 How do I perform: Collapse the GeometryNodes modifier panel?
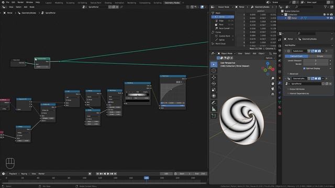[x=286, y=78]
